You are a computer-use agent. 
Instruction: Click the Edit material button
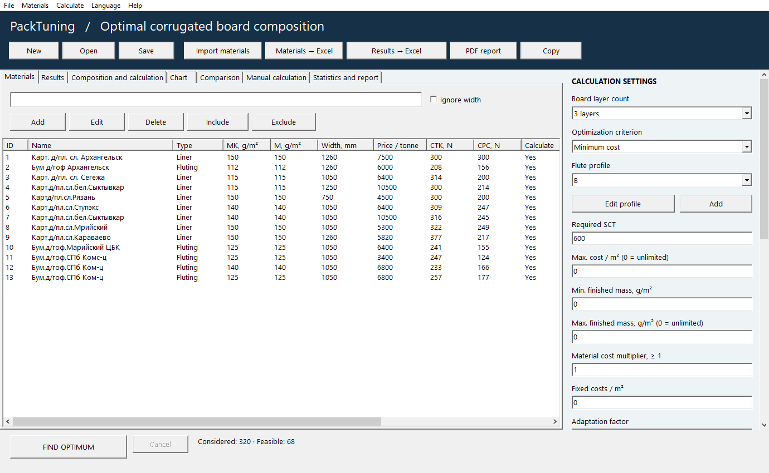97,122
